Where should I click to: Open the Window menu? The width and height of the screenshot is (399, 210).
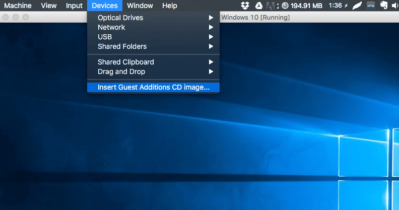click(140, 6)
